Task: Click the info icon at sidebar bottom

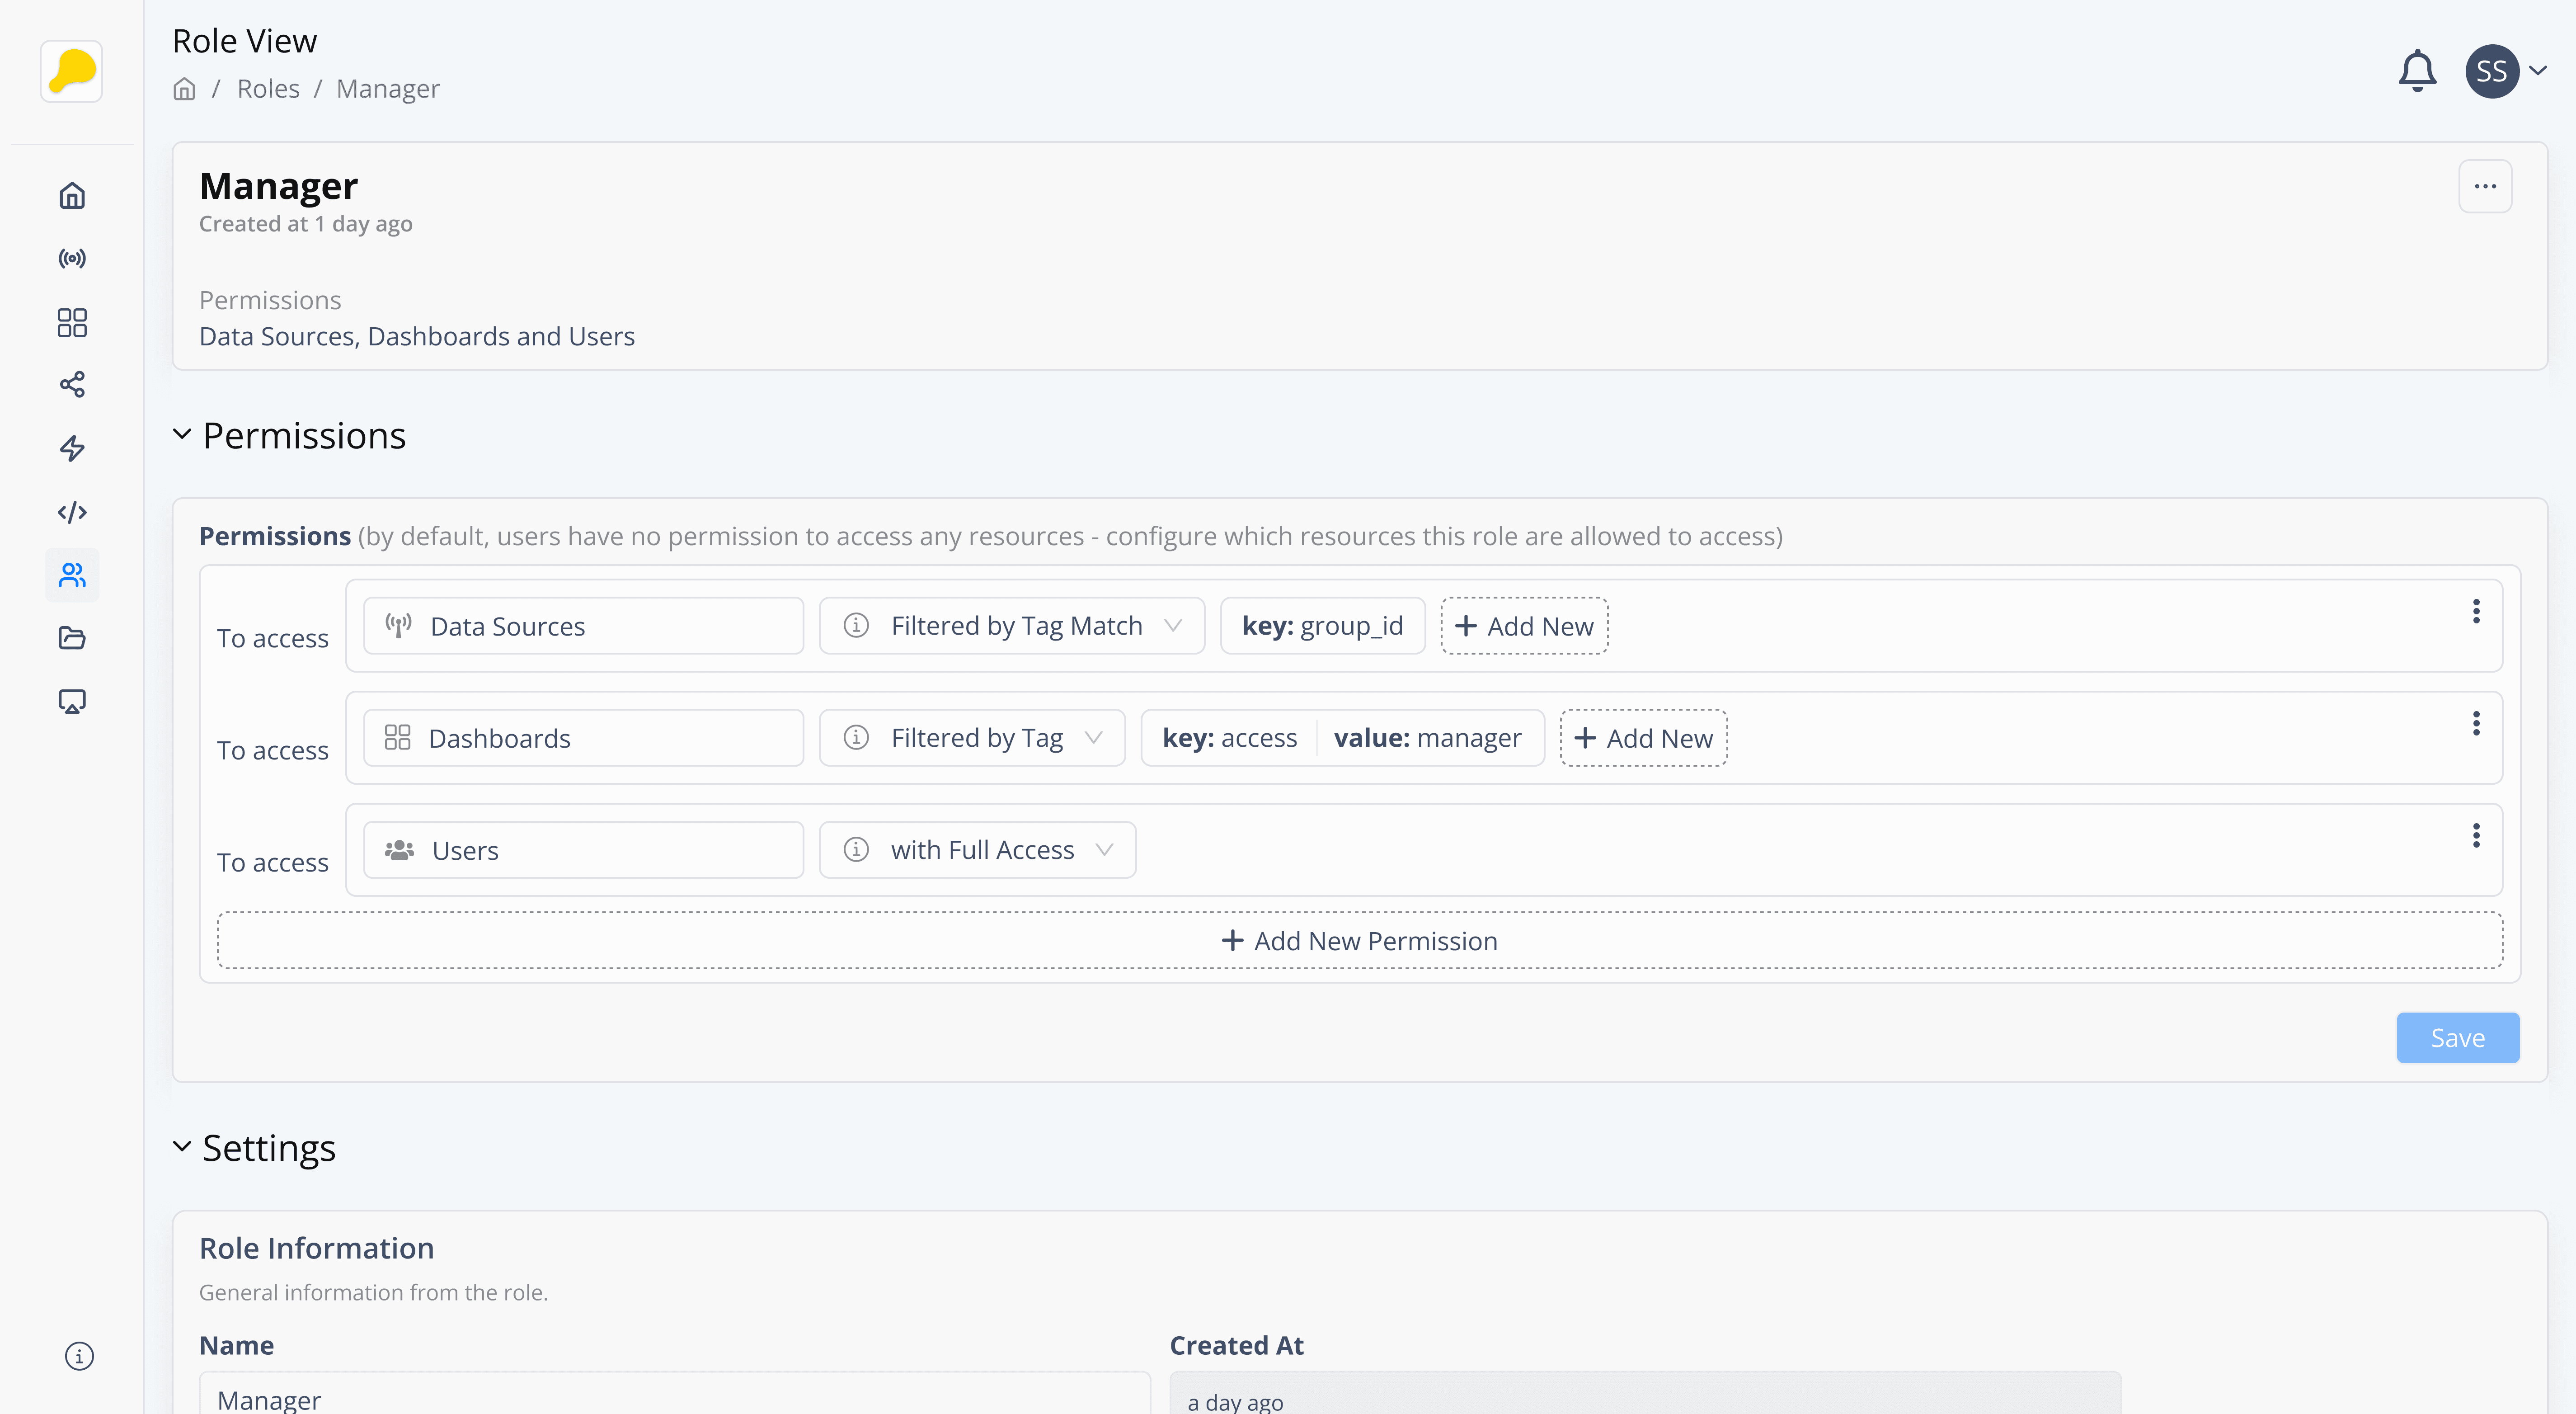Action: click(79, 1356)
